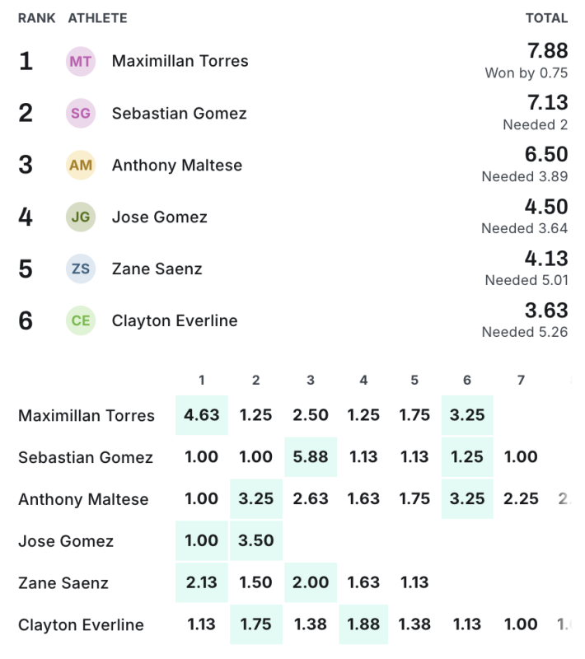Open the ZS avatar for Zane Saenz
This screenshot has height=659, width=585.
(x=81, y=269)
